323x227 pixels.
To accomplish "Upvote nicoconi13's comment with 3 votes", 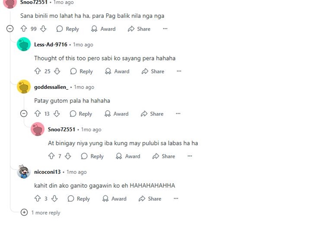I will pos(37,199).
